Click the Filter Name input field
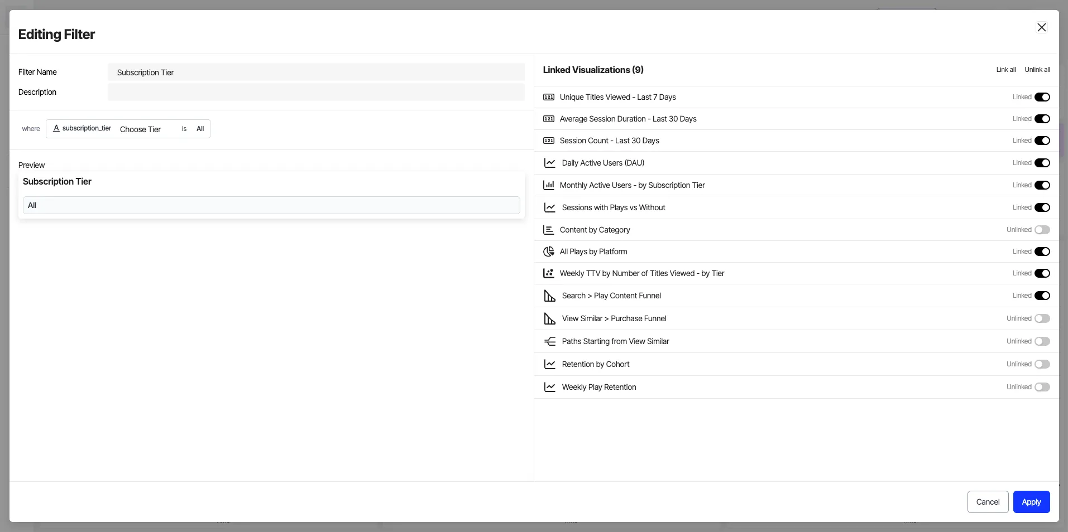Image resolution: width=1068 pixels, height=532 pixels. click(x=316, y=72)
